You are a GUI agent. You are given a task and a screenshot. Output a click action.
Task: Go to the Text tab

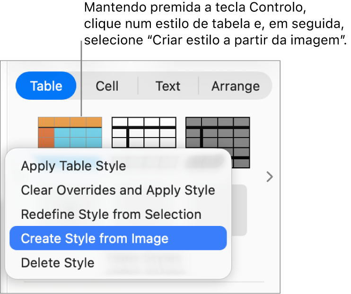pyautogui.click(x=167, y=86)
